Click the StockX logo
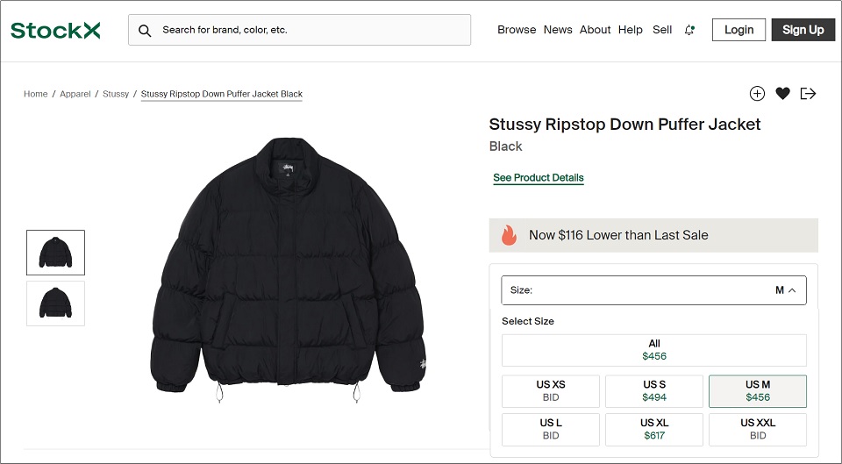Image resolution: width=842 pixels, height=464 pixels. pos(55,30)
